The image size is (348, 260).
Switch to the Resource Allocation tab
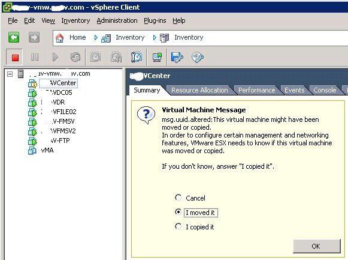tap(199, 90)
